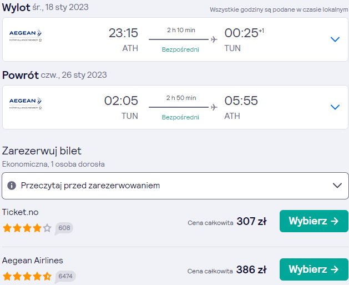This screenshot has width=349, height=285.
Task: Click the airplane icon on the outbound flight
Action: 214,39
